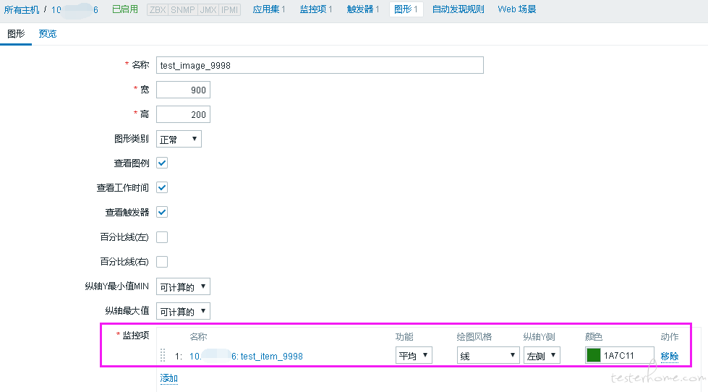The width and height of the screenshot is (708, 392).
Task: Click the JMX availability badge
Action: click(x=208, y=9)
